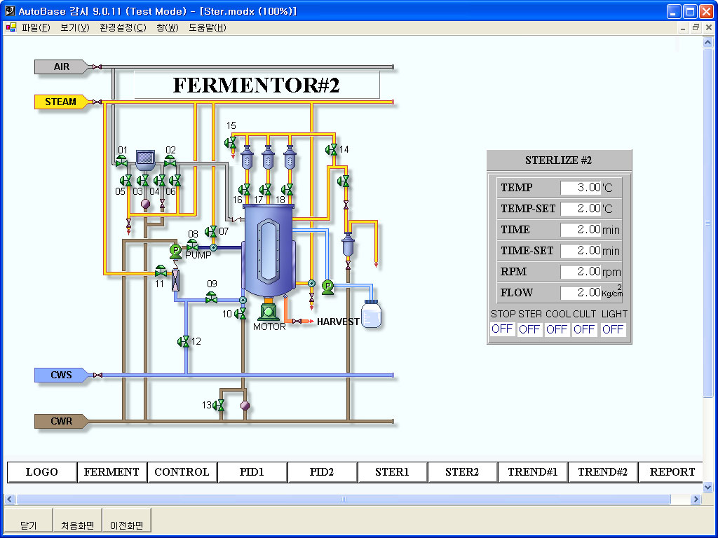This screenshot has width=718, height=538.
Task: Toggle the STER mode OFF indicator
Action: click(529, 329)
